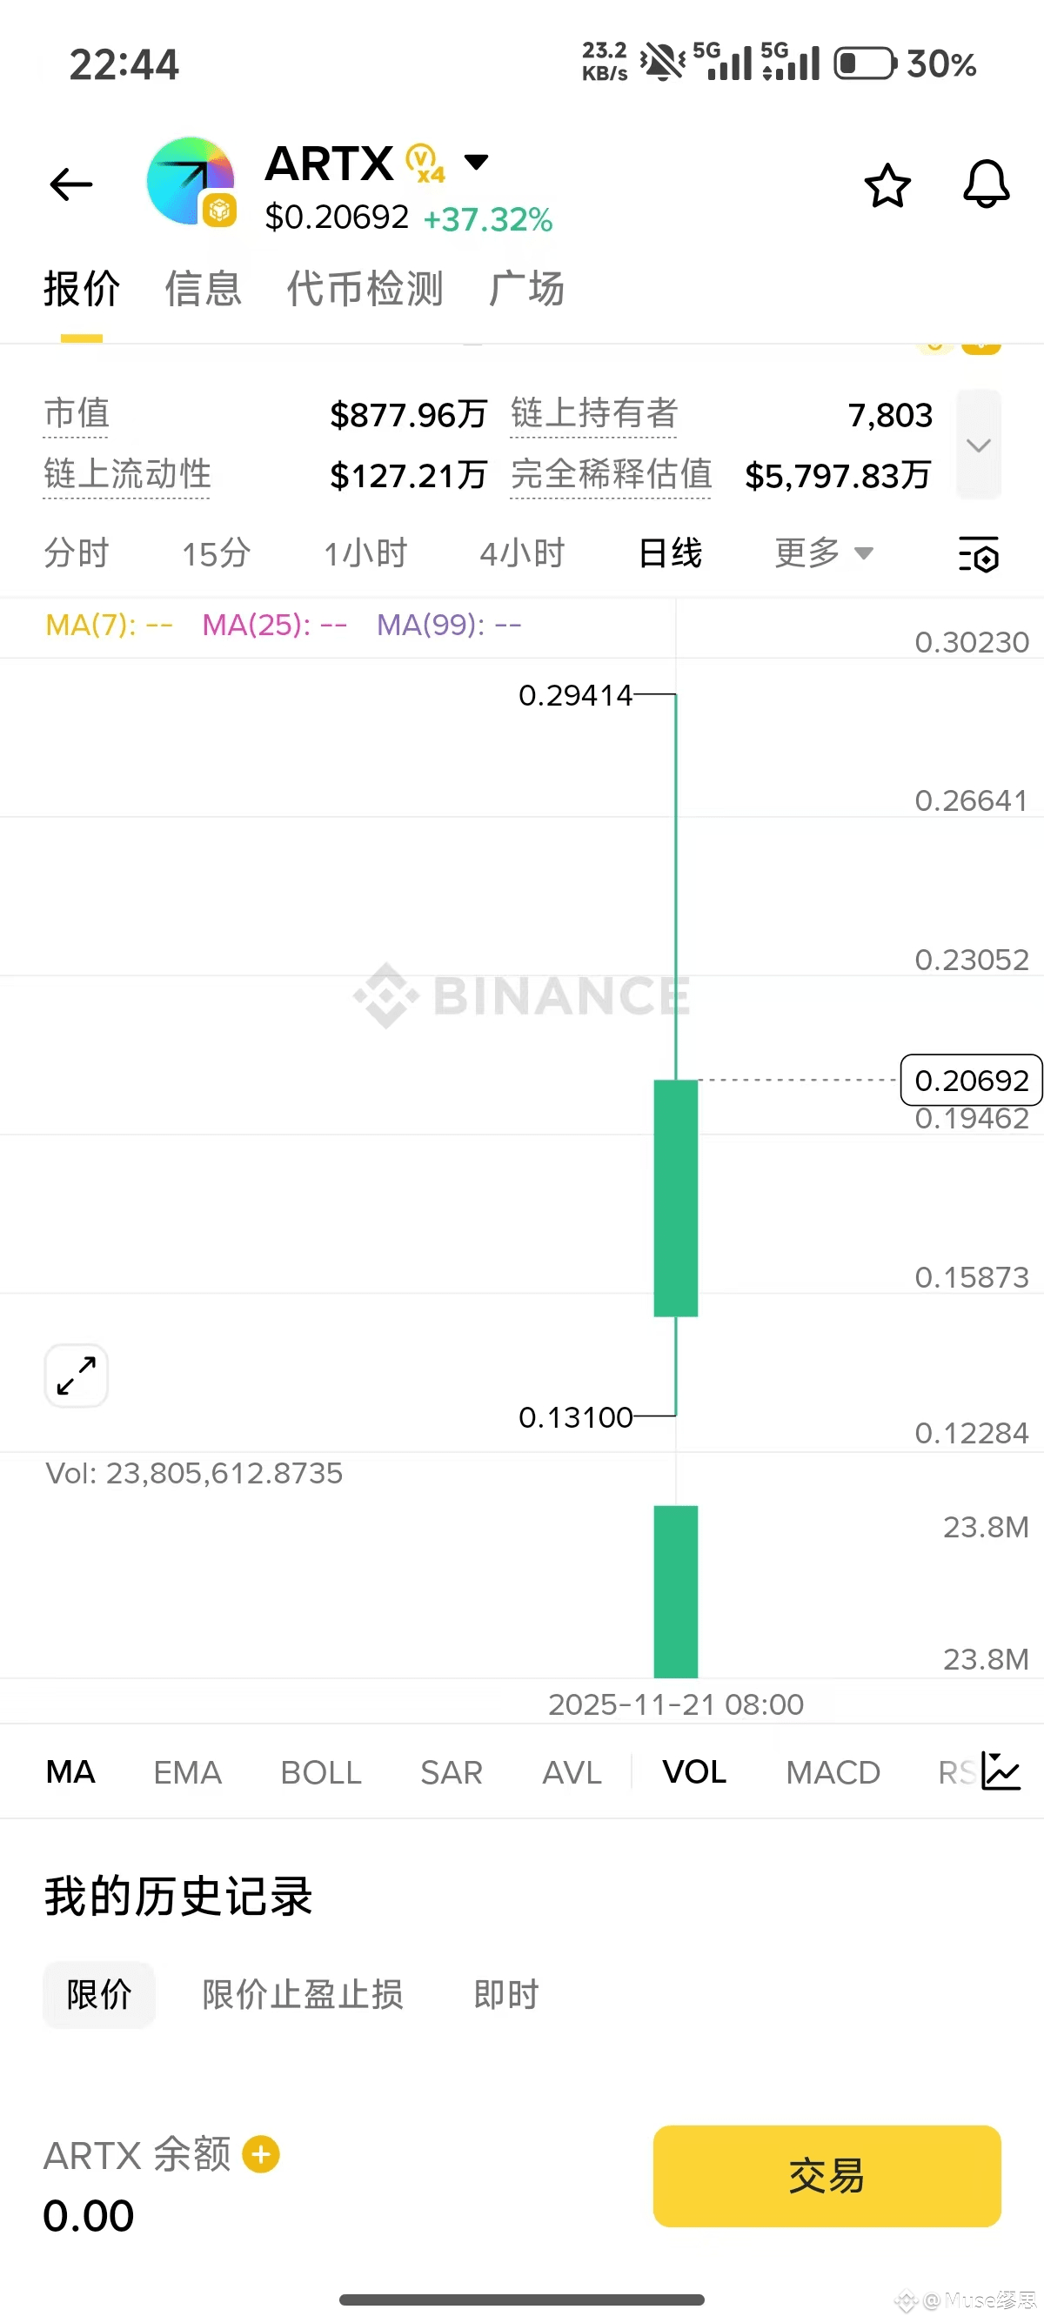The width and height of the screenshot is (1044, 2323).
Task: Expand chart to fullscreen
Action: [x=77, y=1376]
